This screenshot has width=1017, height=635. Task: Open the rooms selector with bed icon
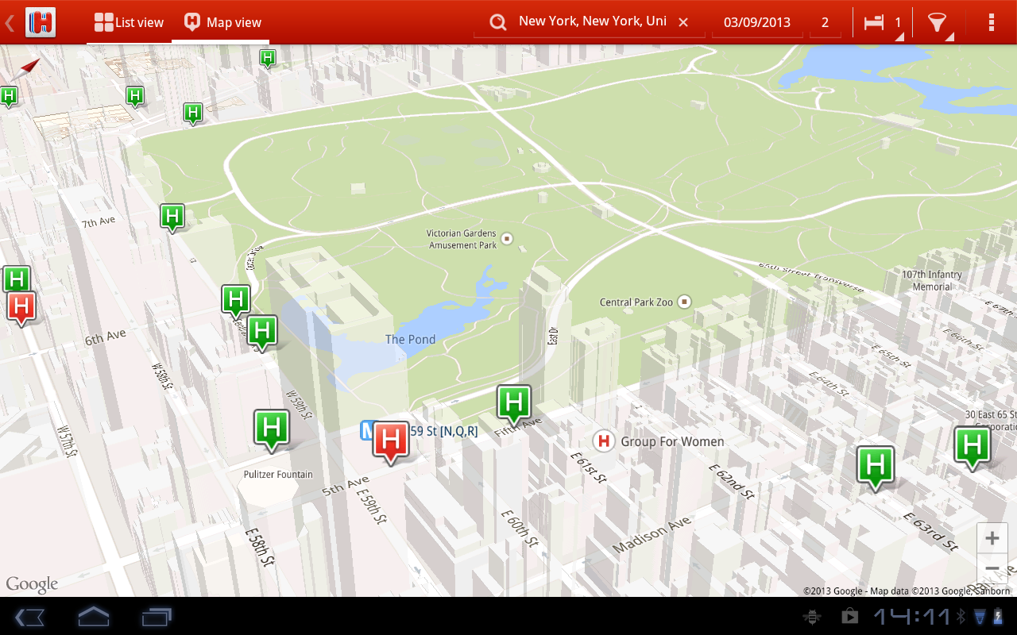[882, 22]
